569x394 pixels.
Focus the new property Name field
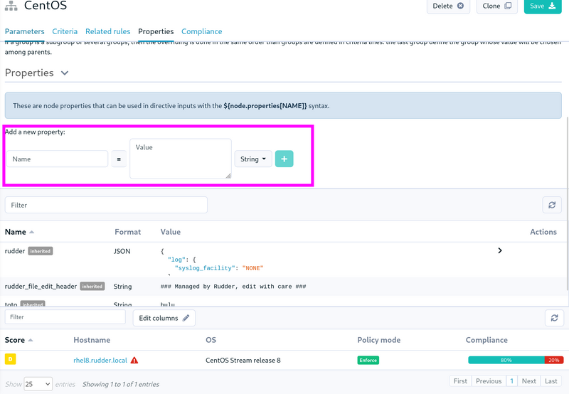[58, 159]
